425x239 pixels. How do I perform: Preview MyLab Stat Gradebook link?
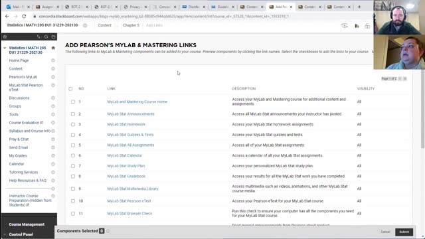point(126,177)
